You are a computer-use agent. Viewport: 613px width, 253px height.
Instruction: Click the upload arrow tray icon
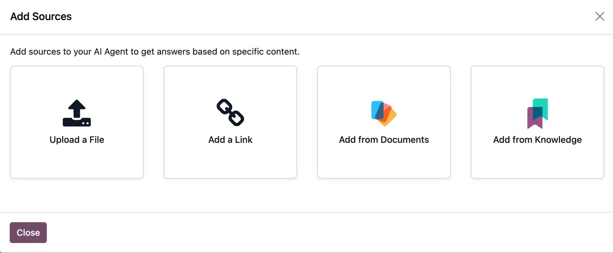point(77,113)
